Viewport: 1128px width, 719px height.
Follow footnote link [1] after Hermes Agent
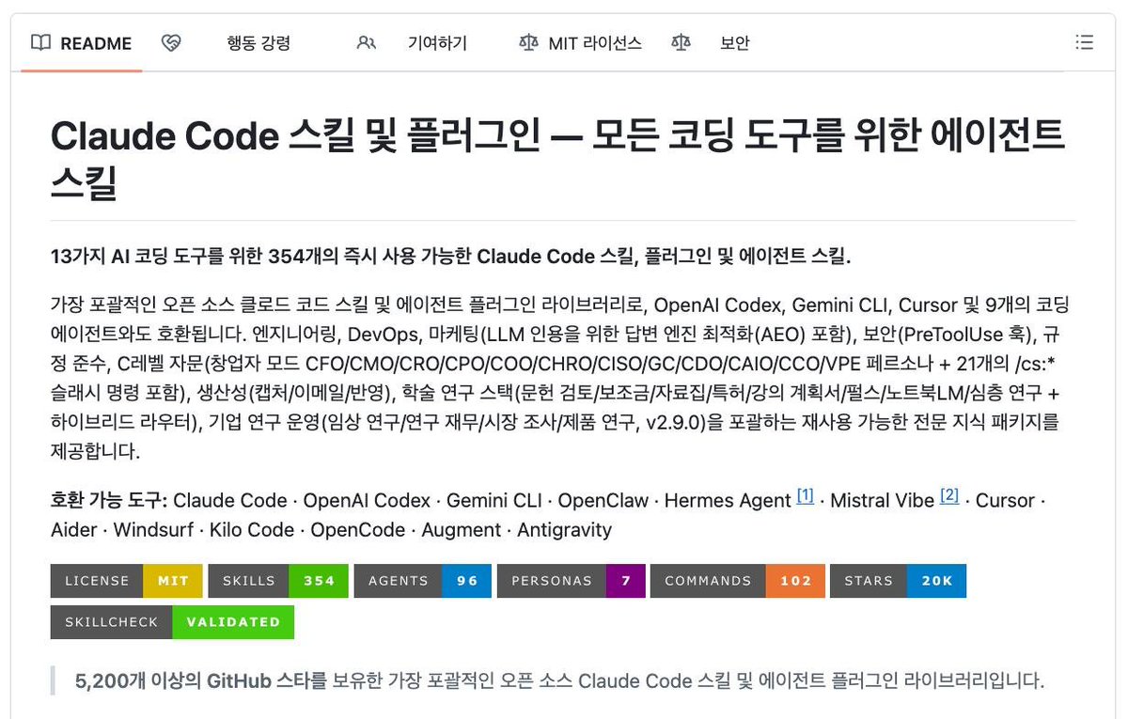tap(805, 495)
